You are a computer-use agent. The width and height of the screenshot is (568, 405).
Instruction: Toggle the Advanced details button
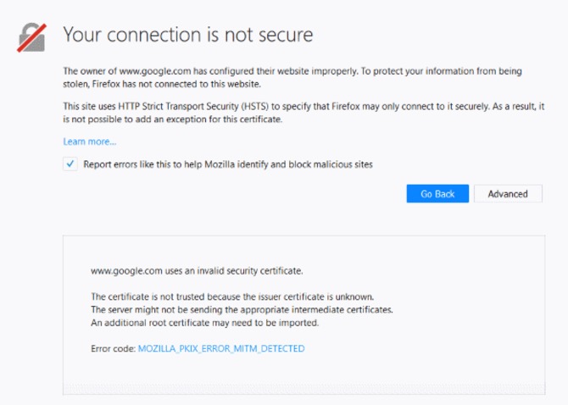(x=508, y=194)
